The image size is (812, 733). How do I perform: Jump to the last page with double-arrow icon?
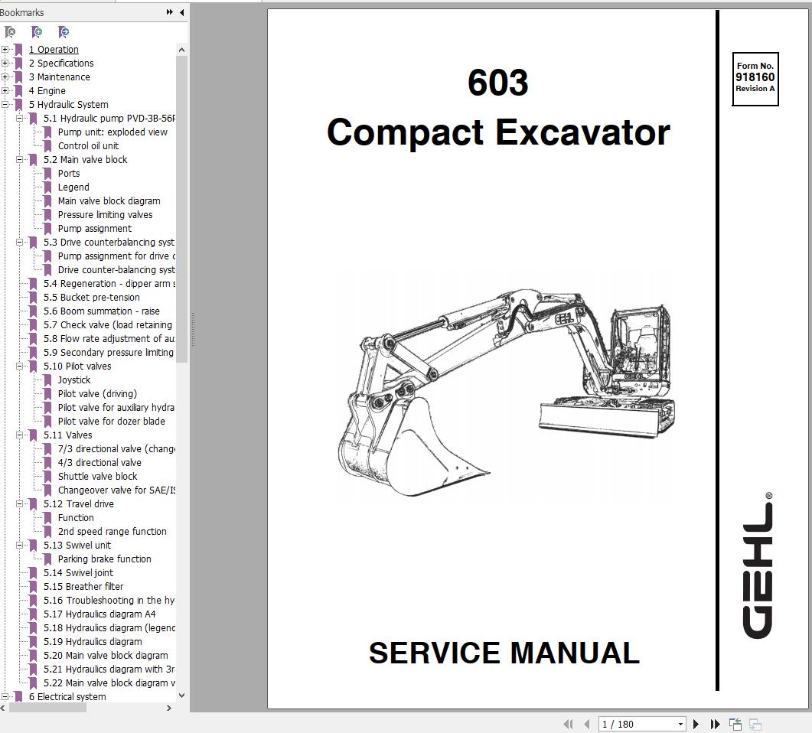(x=714, y=724)
